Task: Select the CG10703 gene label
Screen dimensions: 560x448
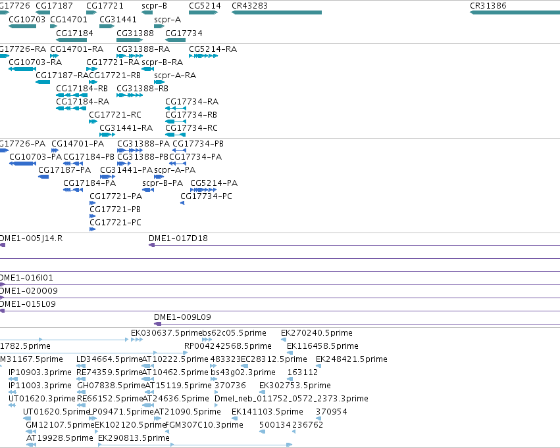Action: point(27,19)
